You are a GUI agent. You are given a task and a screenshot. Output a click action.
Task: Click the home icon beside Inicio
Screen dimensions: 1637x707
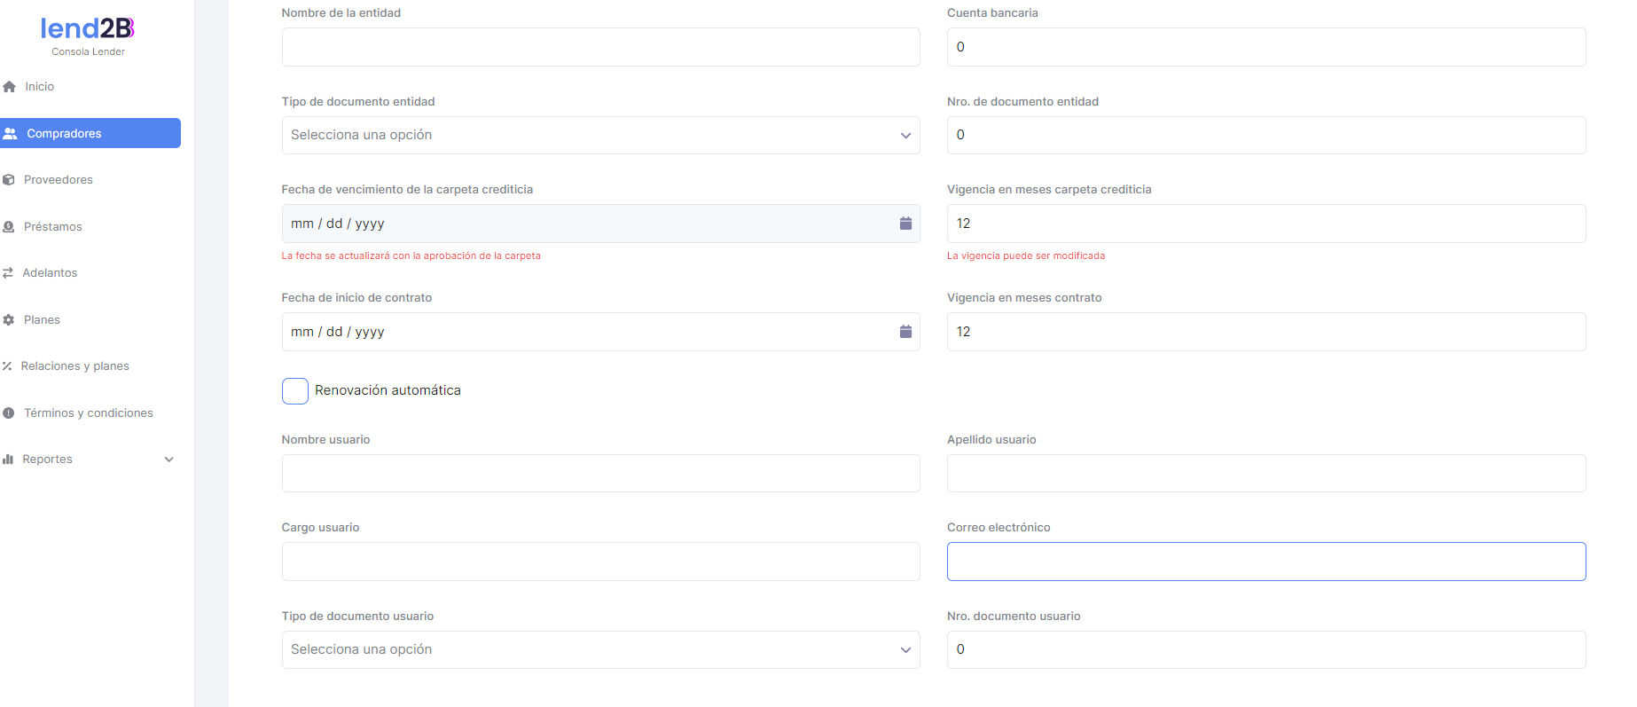click(x=10, y=87)
